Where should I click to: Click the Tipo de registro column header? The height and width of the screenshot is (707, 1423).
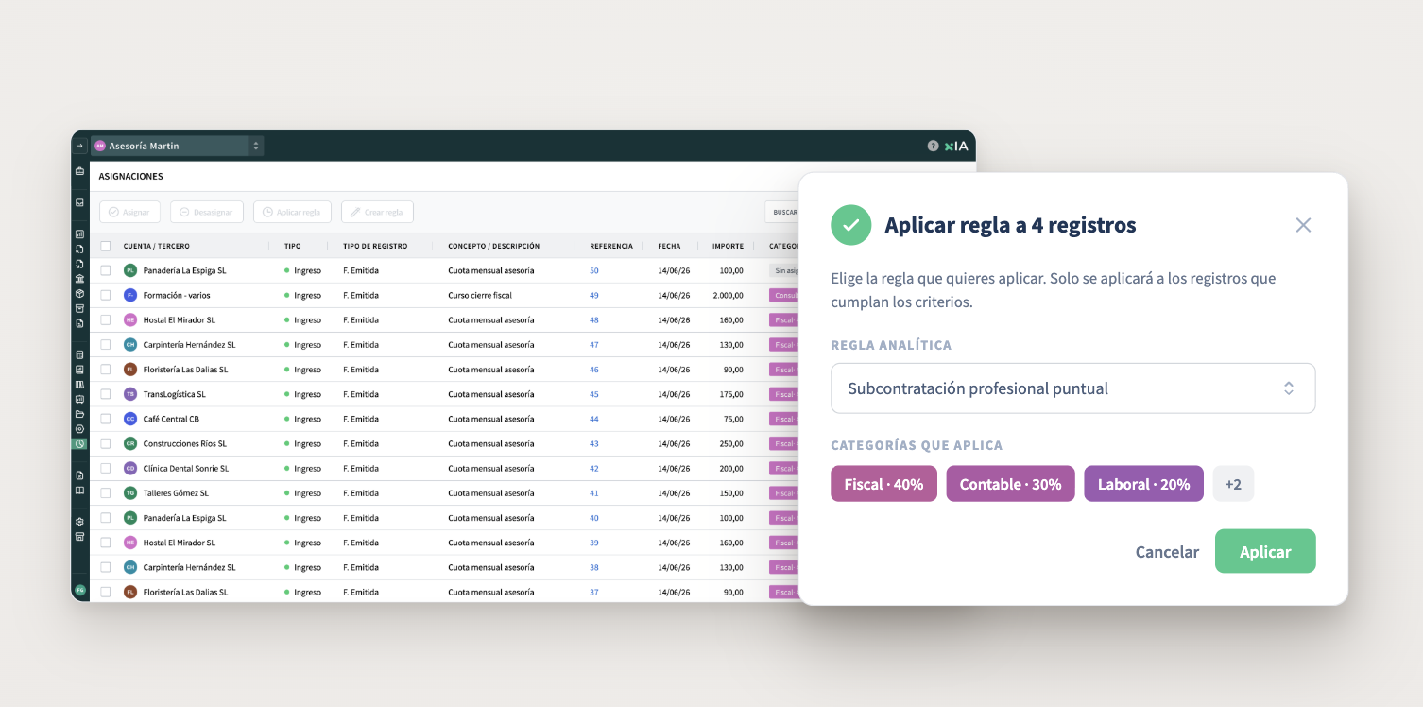click(x=375, y=246)
